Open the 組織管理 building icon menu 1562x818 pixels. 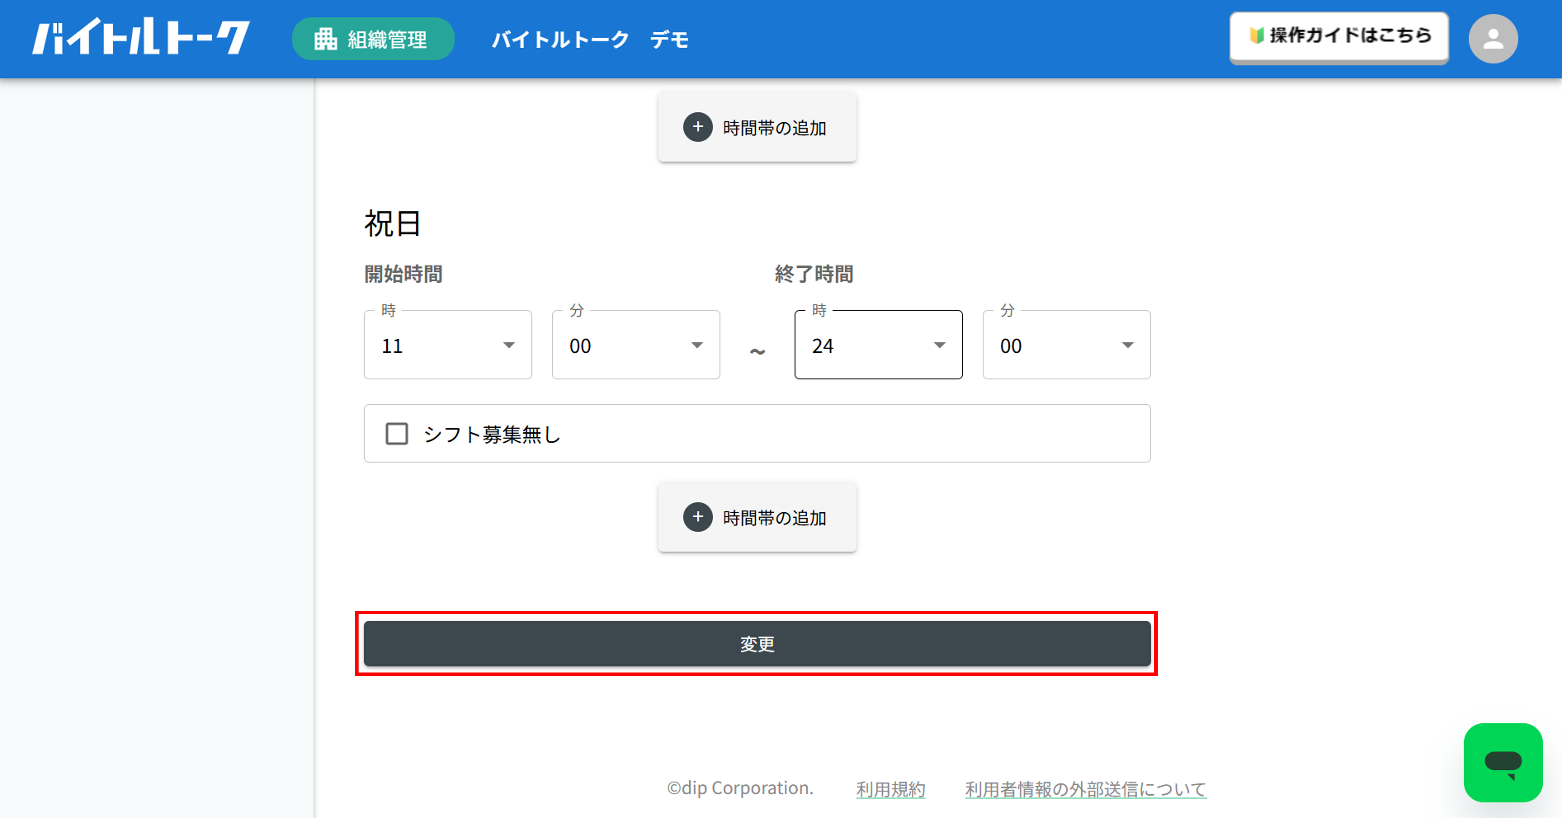373,39
